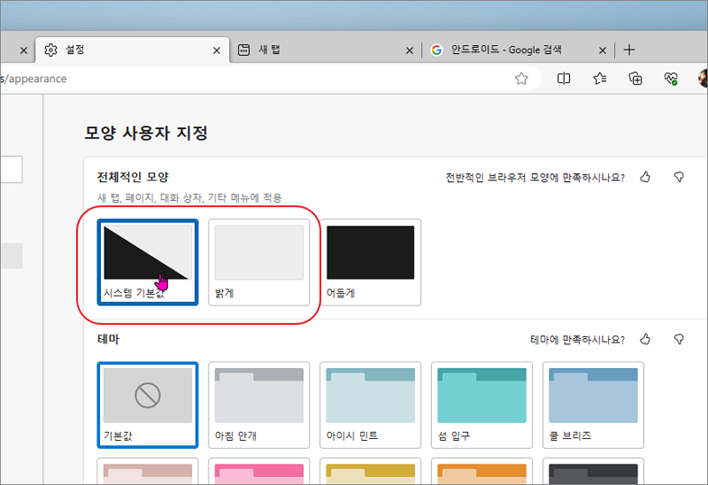Click 테마에 만족하시나요? text
The width and height of the screenshot is (708, 485).
tap(578, 339)
